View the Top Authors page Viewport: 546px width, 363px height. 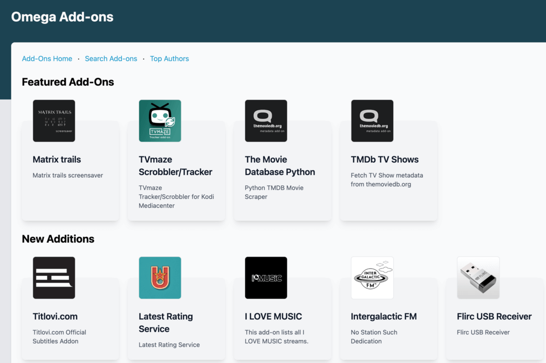pos(170,59)
